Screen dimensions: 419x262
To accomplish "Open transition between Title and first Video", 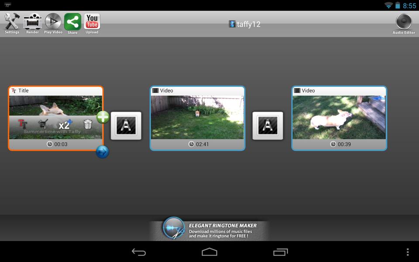I will click(126, 126).
